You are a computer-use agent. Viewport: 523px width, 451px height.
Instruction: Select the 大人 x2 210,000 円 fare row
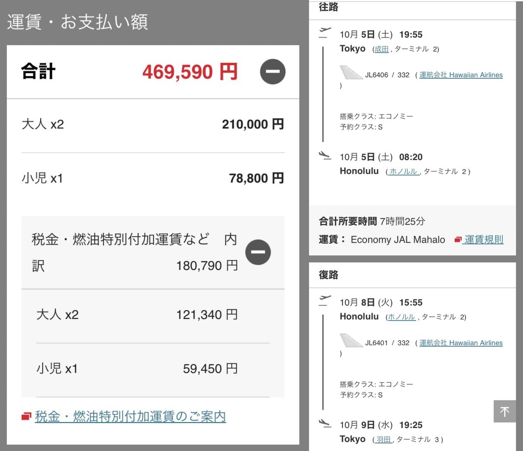pyautogui.click(x=153, y=124)
